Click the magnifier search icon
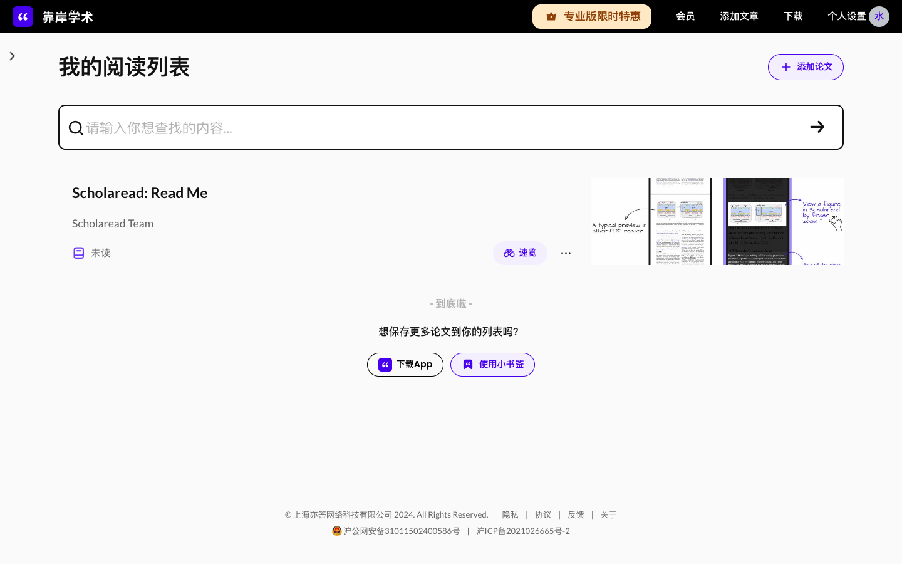Screen dimensions: 902x564 click(x=76, y=127)
